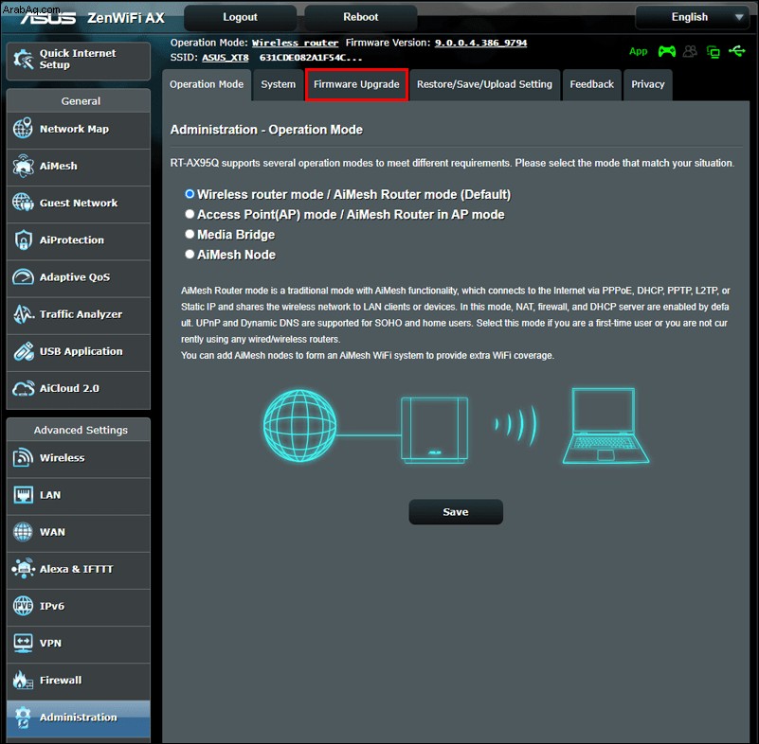759x744 pixels.
Task: Open the Network Map menu item
Action: tap(79, 129)
